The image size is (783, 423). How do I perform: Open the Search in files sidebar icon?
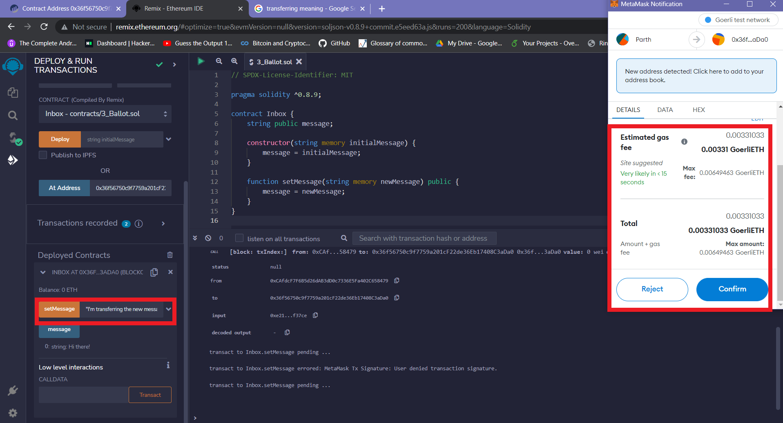[x=13, y=116]
